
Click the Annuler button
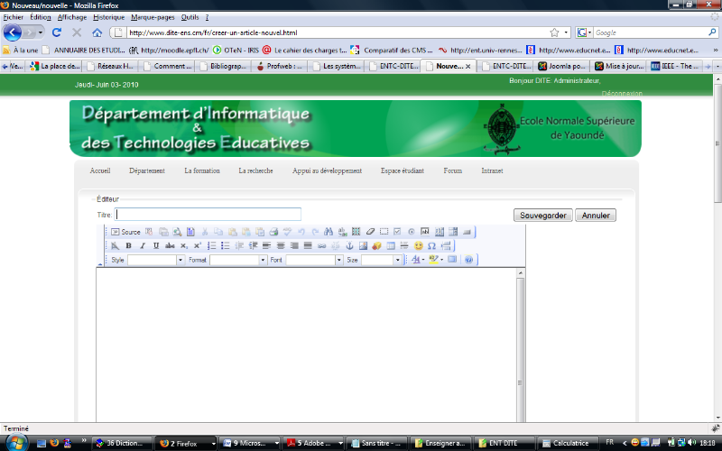click(596, 216)
